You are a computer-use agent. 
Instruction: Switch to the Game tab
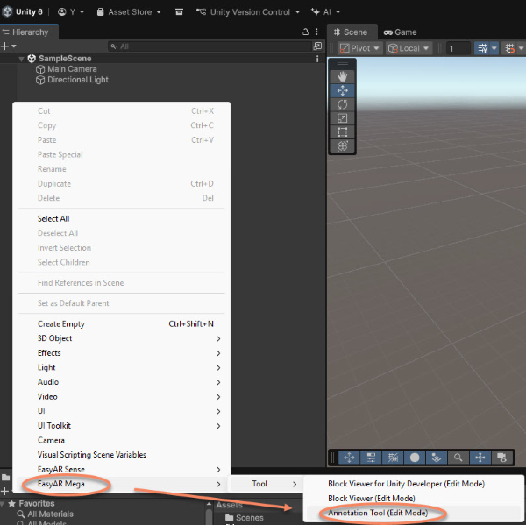pyautogui.click(x=400, y=32)
